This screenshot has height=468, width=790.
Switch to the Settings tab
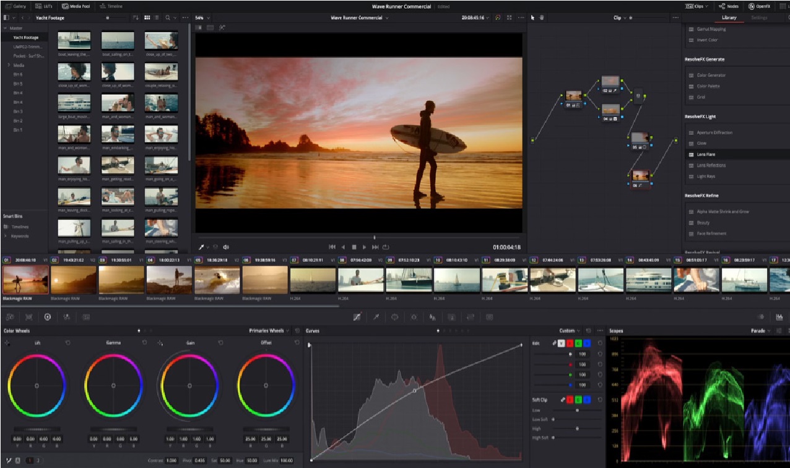(x=760, y=17)
